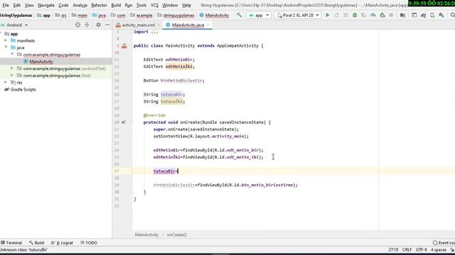Screen dimensions: 455x255
Task: Click the onCreate() breadcrumb below the editor
Action: click(177, 234)
